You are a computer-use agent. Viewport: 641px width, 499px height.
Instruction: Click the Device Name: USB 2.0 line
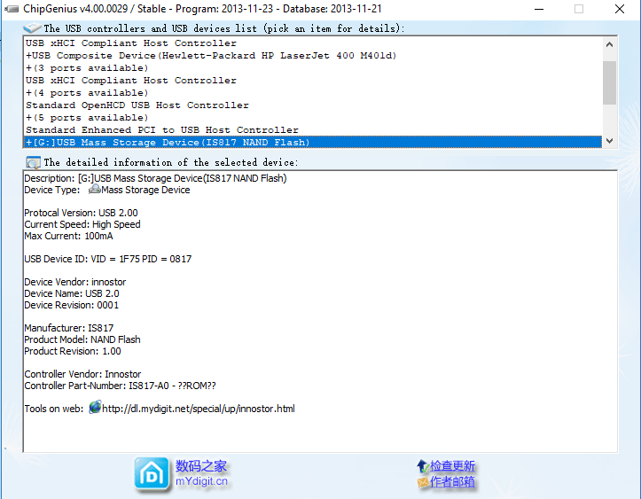pyautogui.click(x=72, y=293)
